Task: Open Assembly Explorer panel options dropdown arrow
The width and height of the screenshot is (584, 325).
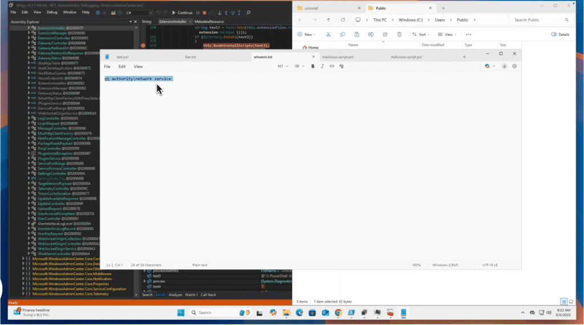Action: (131, 22)
